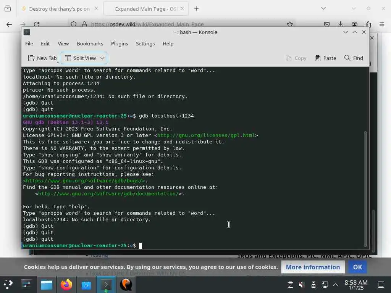The image size is (391, 293).
Task: Click the Firefox View icon at tab strip start
Action: click(8, 9)
